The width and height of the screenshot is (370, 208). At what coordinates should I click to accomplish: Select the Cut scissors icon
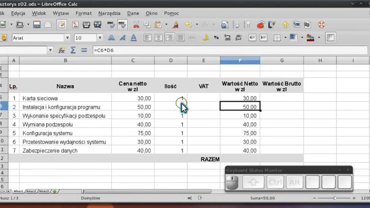tap(136, 25)
